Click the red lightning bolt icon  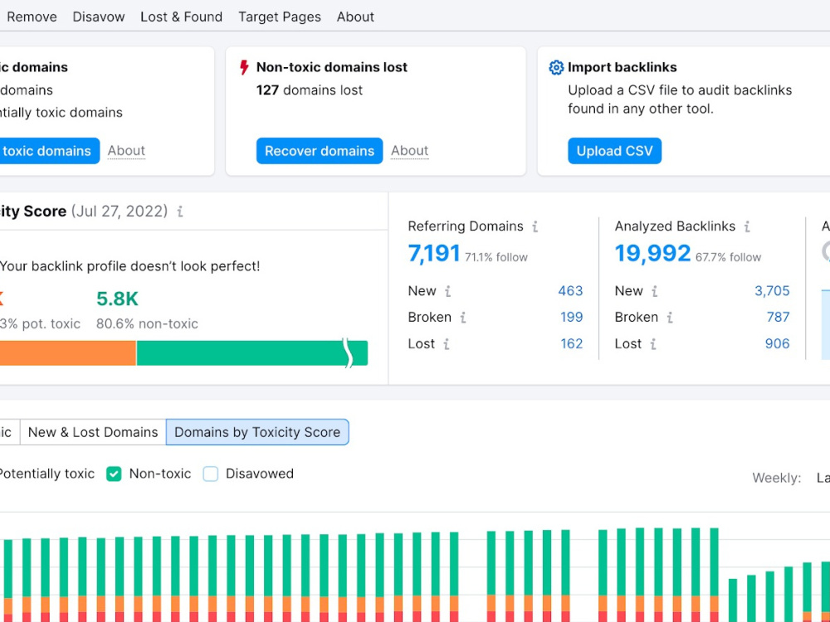coord(244,67)
